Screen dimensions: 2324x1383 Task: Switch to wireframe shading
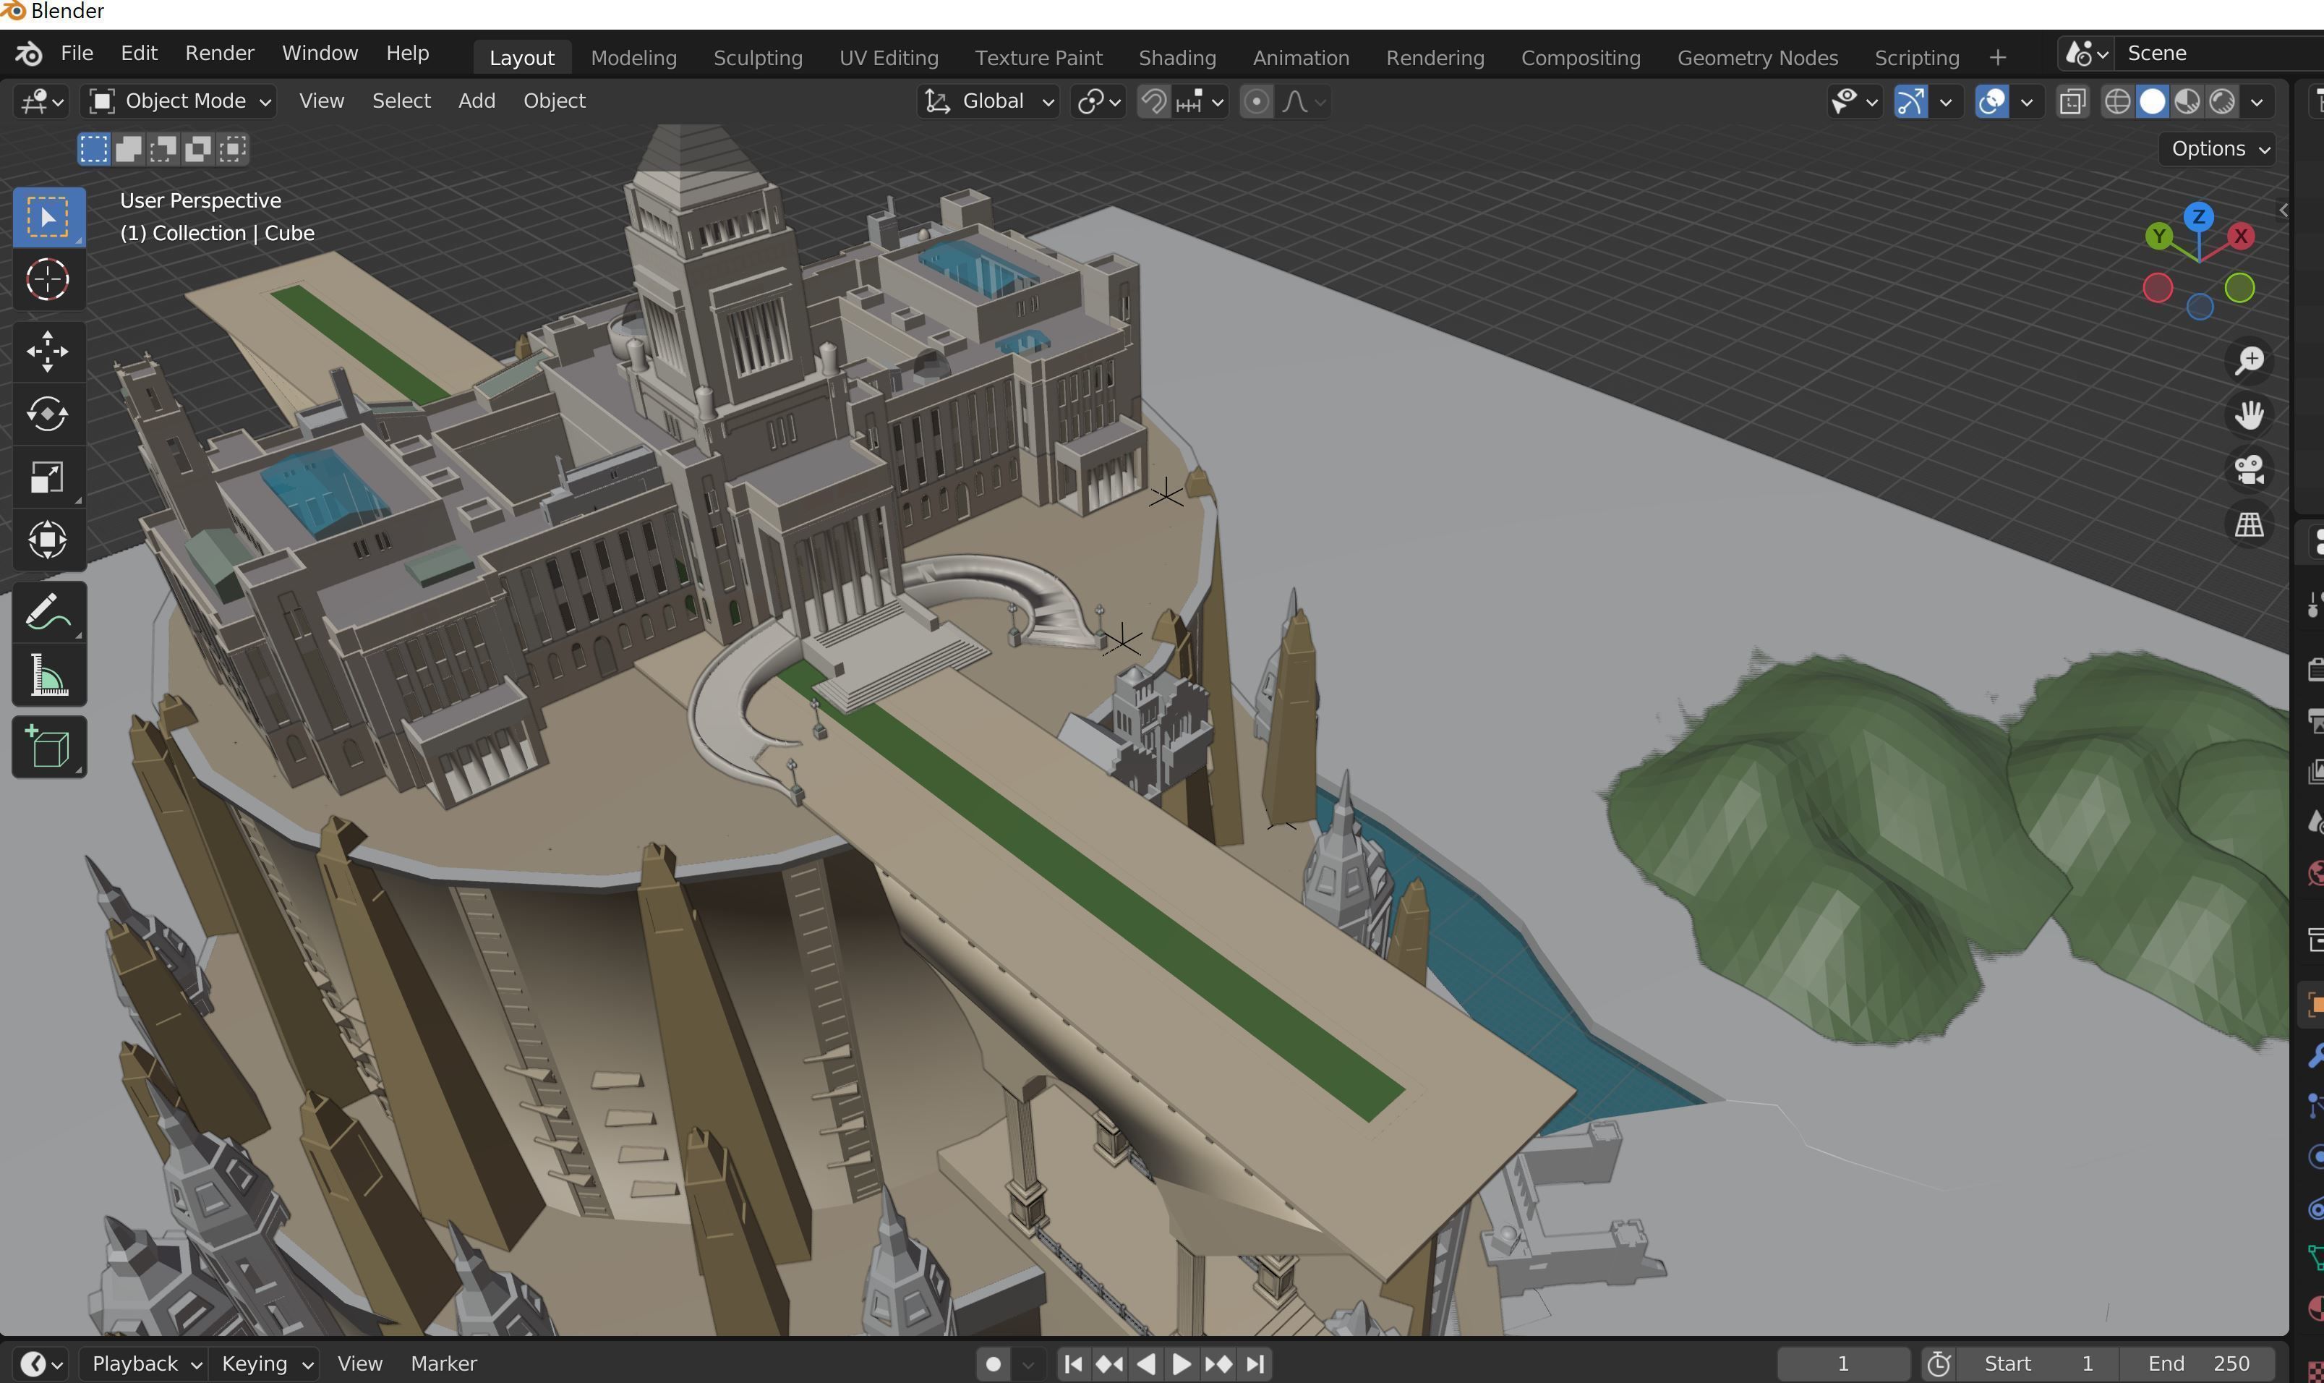tap(2117, 101)
